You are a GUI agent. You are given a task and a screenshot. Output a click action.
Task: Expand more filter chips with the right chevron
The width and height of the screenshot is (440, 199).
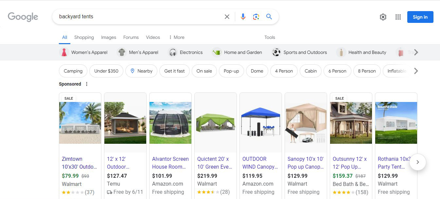[415, 71]
